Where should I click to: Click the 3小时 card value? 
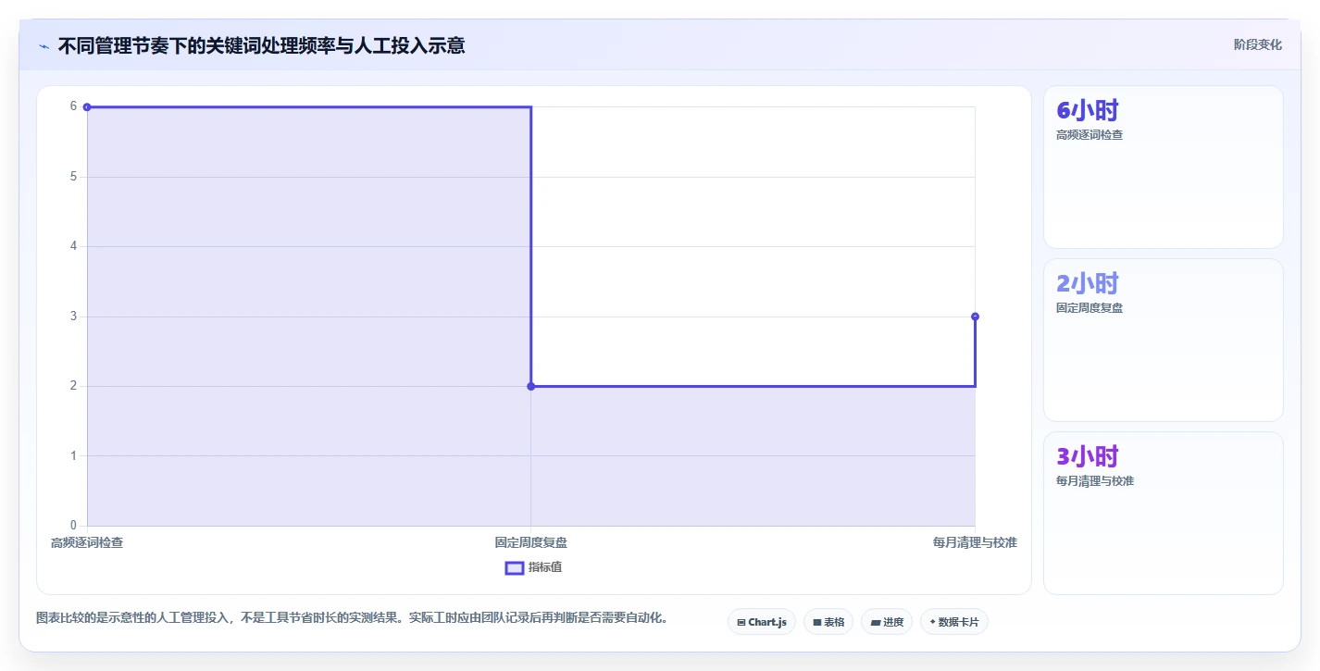[1088, 456]
